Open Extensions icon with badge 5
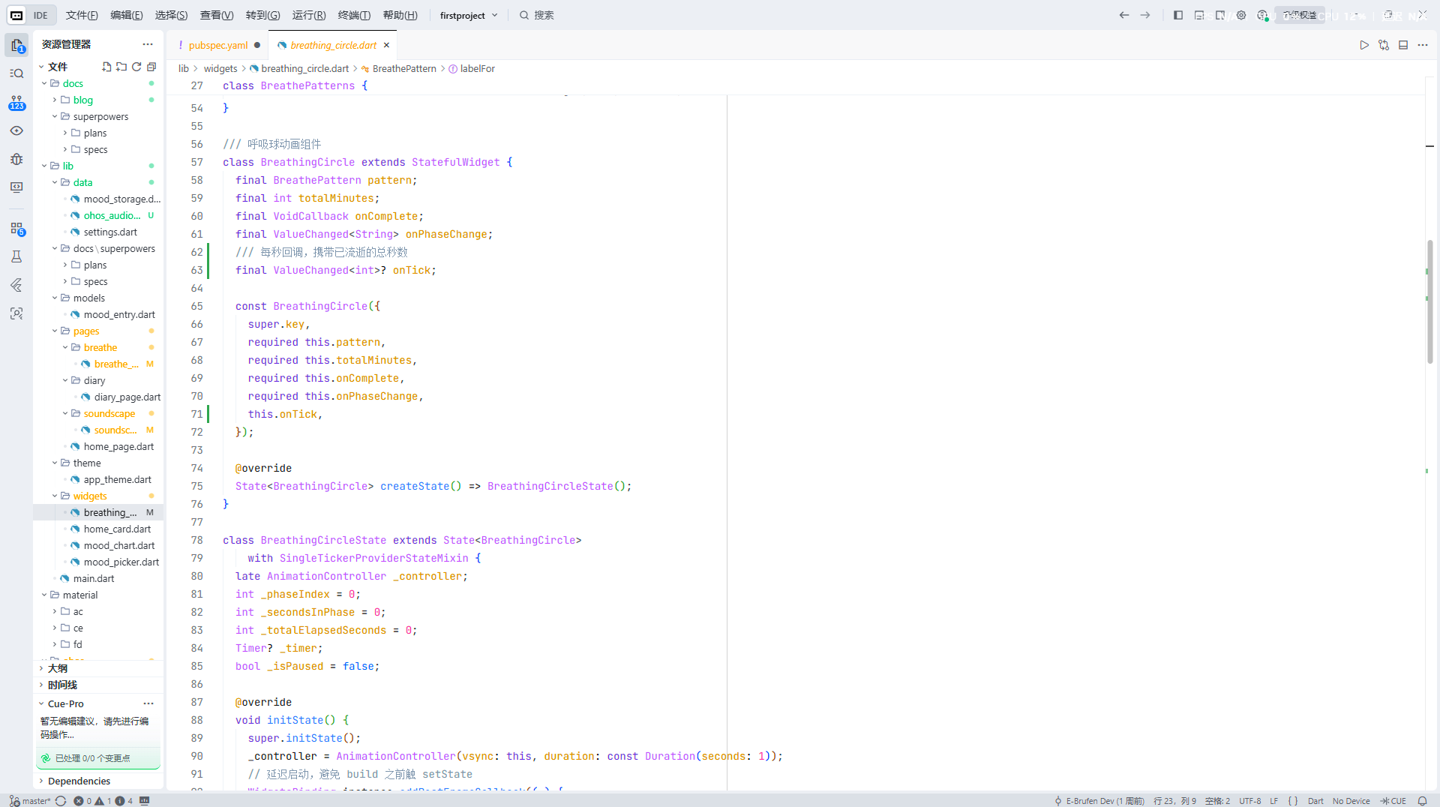Viewport: 1440px width, 807px height. (16, 229)
